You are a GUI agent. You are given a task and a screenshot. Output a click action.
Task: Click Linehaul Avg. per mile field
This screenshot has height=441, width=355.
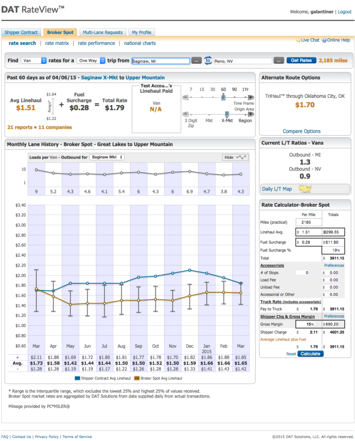309,232
